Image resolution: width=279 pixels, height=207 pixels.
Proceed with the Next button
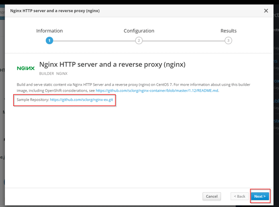point(260,197)
